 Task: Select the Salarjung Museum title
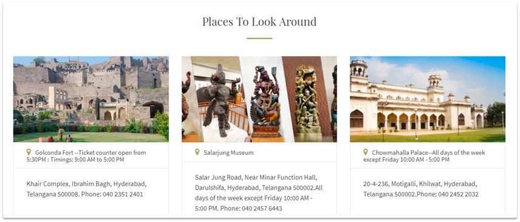click(228, 153)
